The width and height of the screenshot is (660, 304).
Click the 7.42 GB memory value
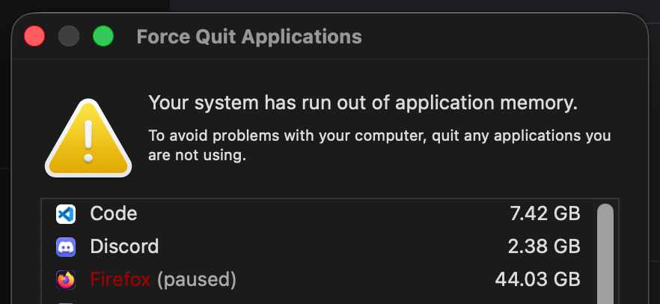pos(543,214)
